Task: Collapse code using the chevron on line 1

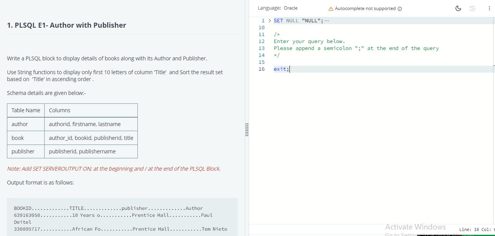Action: 269,20
